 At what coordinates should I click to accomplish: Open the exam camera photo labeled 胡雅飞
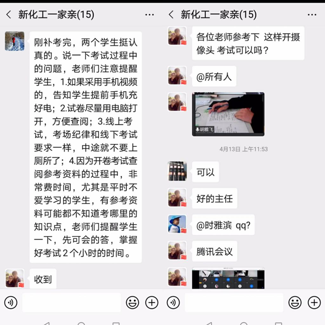click(x=228, y=114)
